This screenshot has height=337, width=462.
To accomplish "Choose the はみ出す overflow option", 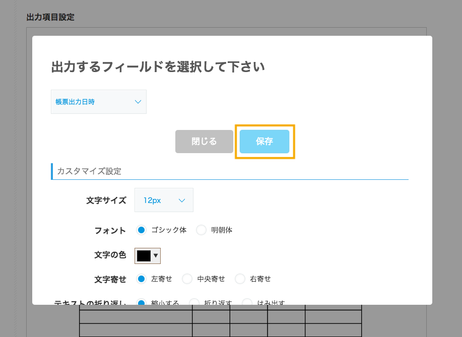I will point(247,302).
